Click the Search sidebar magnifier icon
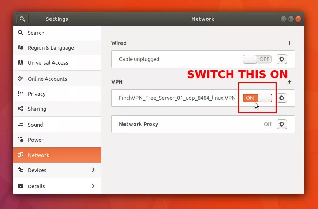This screenshot has width=318, height=209. click(20, 33)
